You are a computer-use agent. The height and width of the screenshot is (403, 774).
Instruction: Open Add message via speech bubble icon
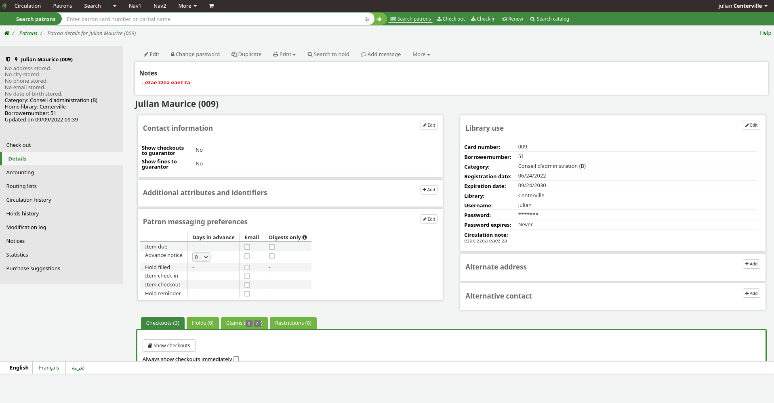364,54
